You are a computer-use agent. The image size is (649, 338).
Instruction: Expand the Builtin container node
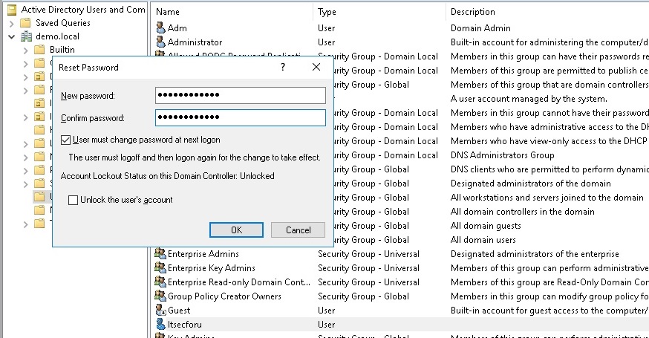pos(25,50)
